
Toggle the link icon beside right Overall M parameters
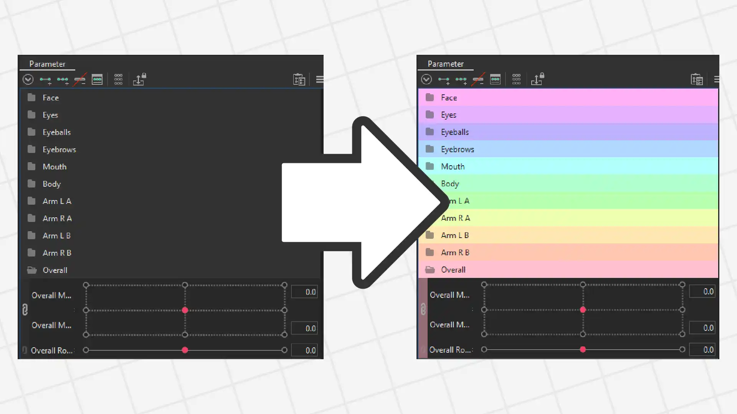point(423,309)
